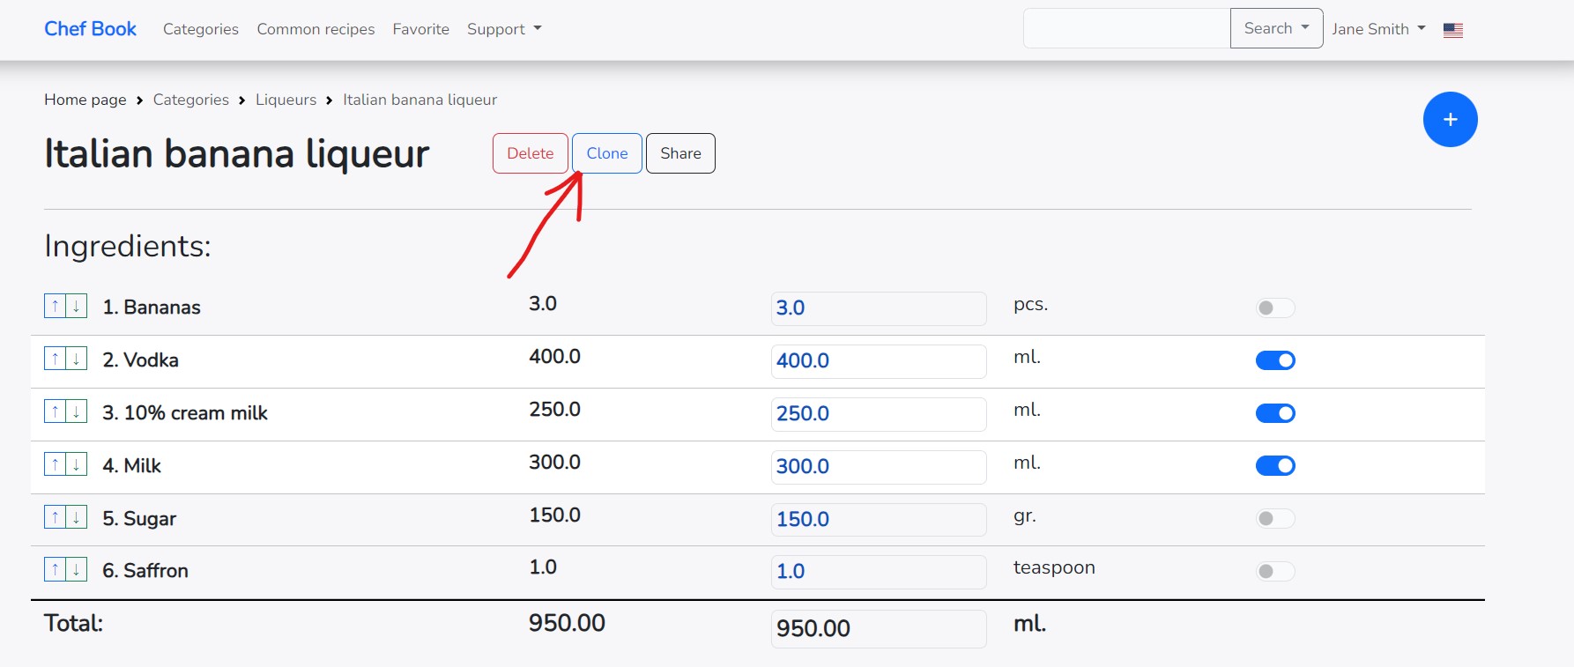Screen dimensions: 1574x667
Task: Expand the Support dropdown menu
Action: [x=503, y=29]
